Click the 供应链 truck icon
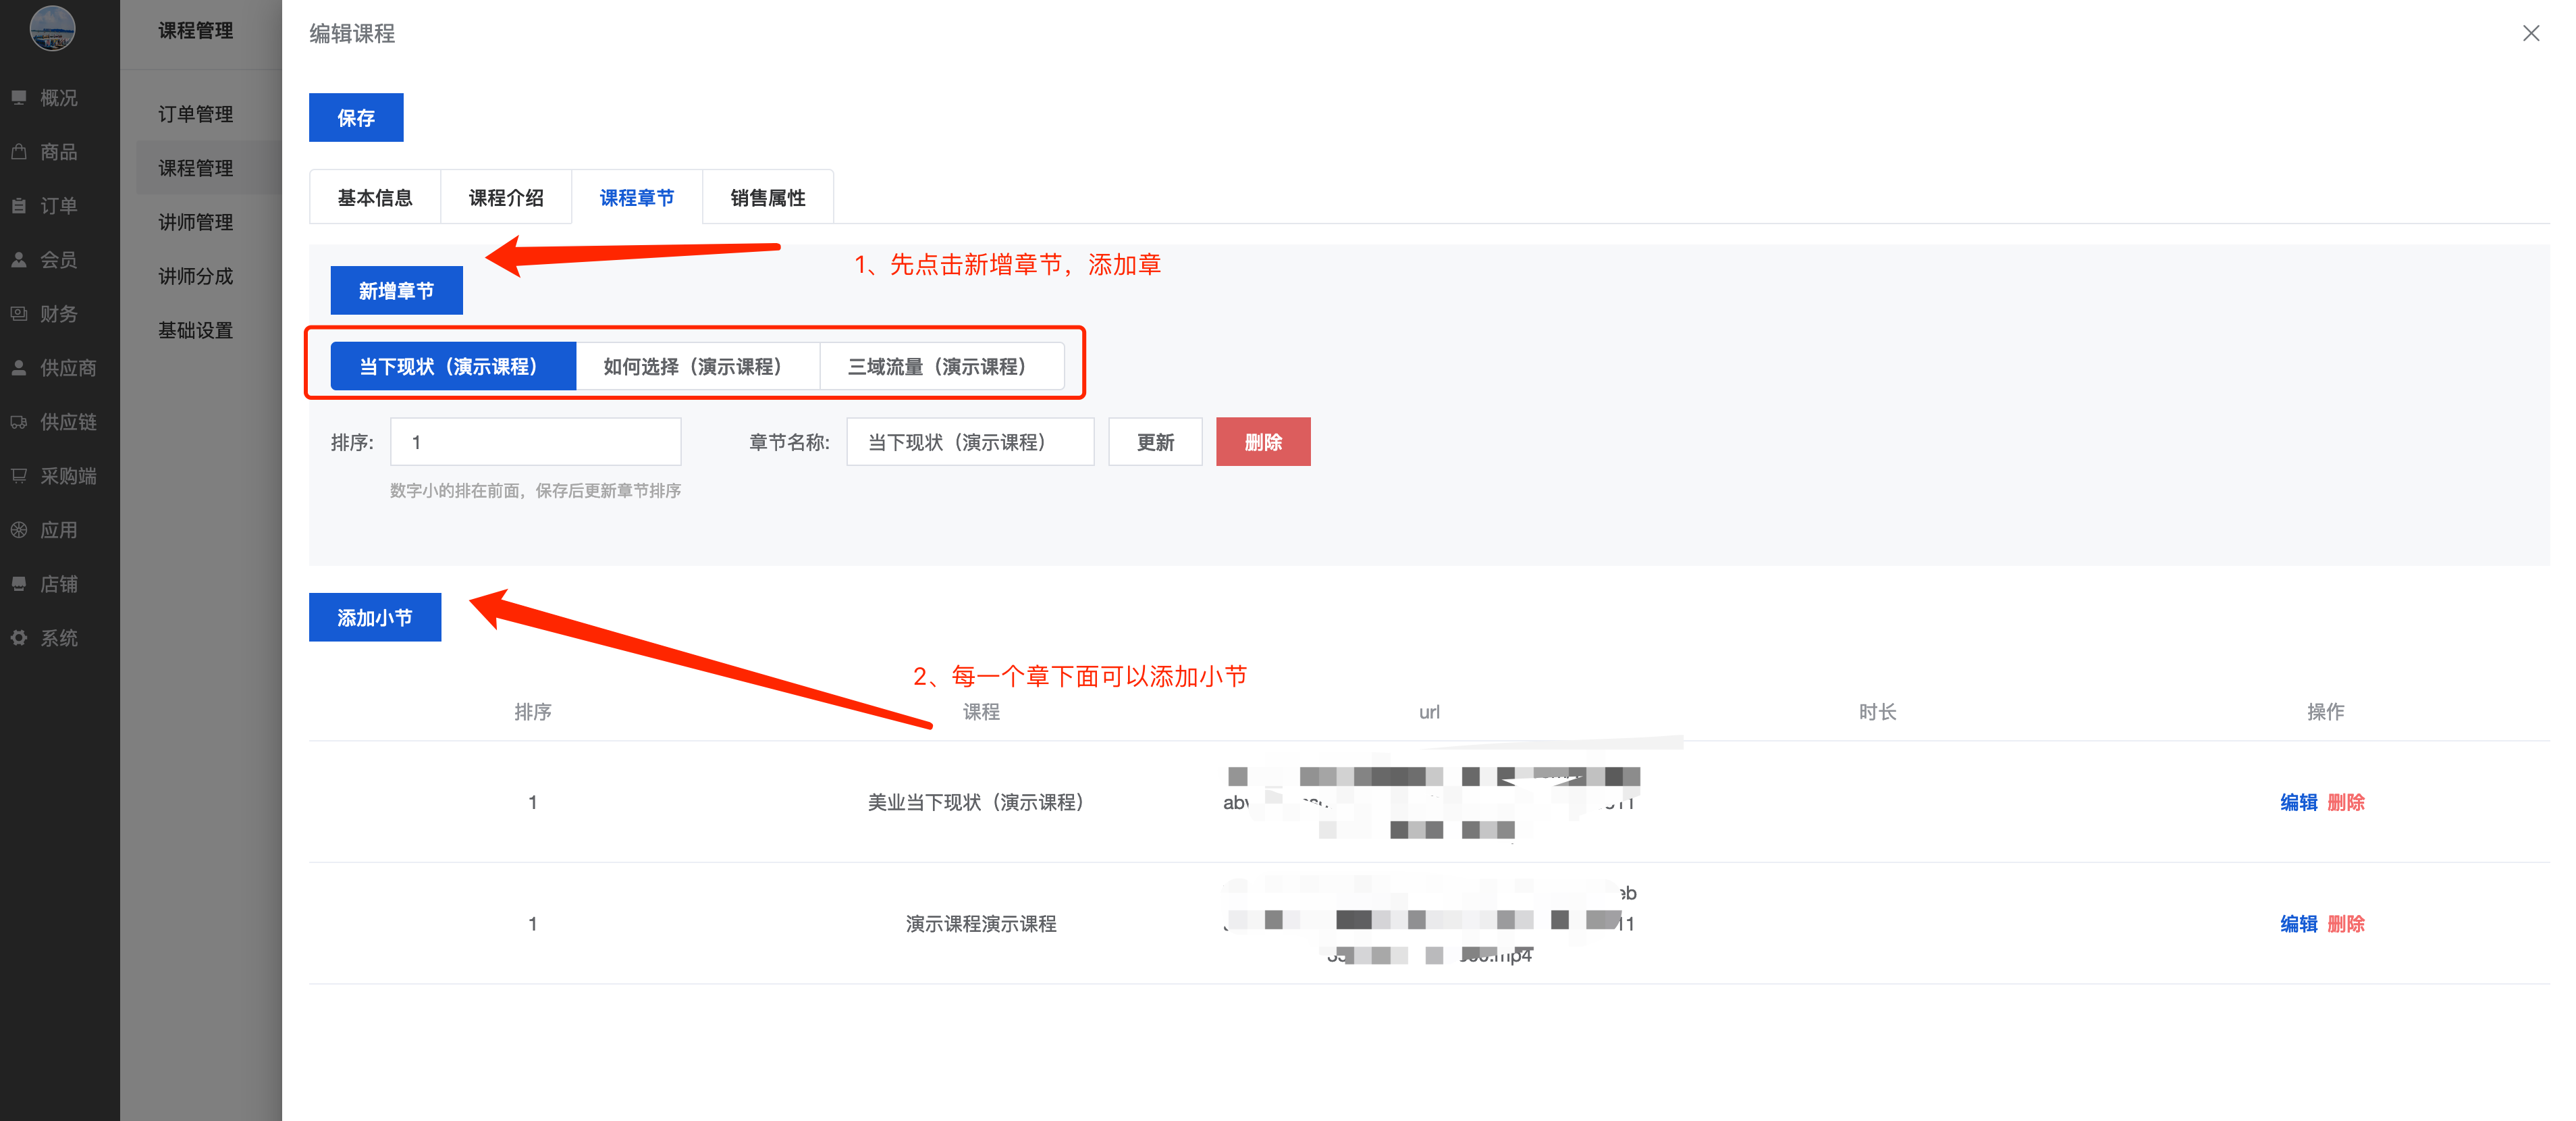 coord(19,422)
